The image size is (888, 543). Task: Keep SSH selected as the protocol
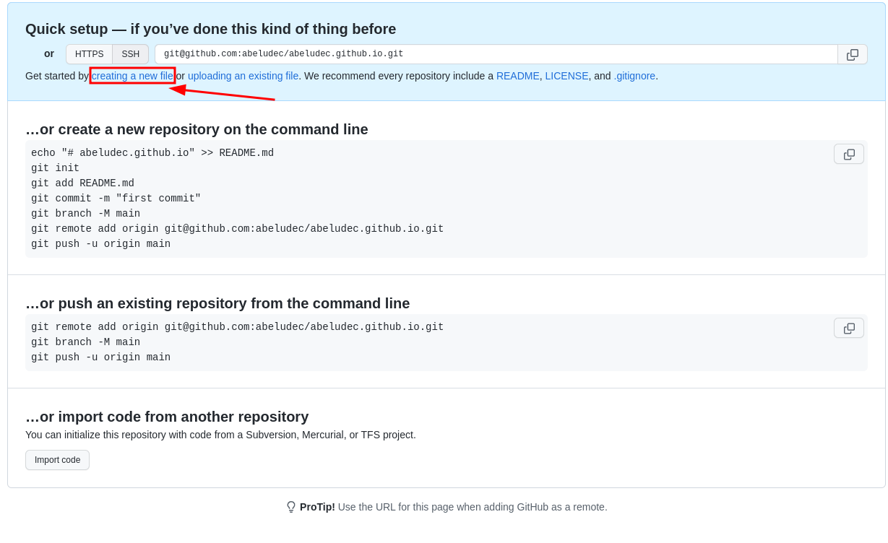click(130, 53)
